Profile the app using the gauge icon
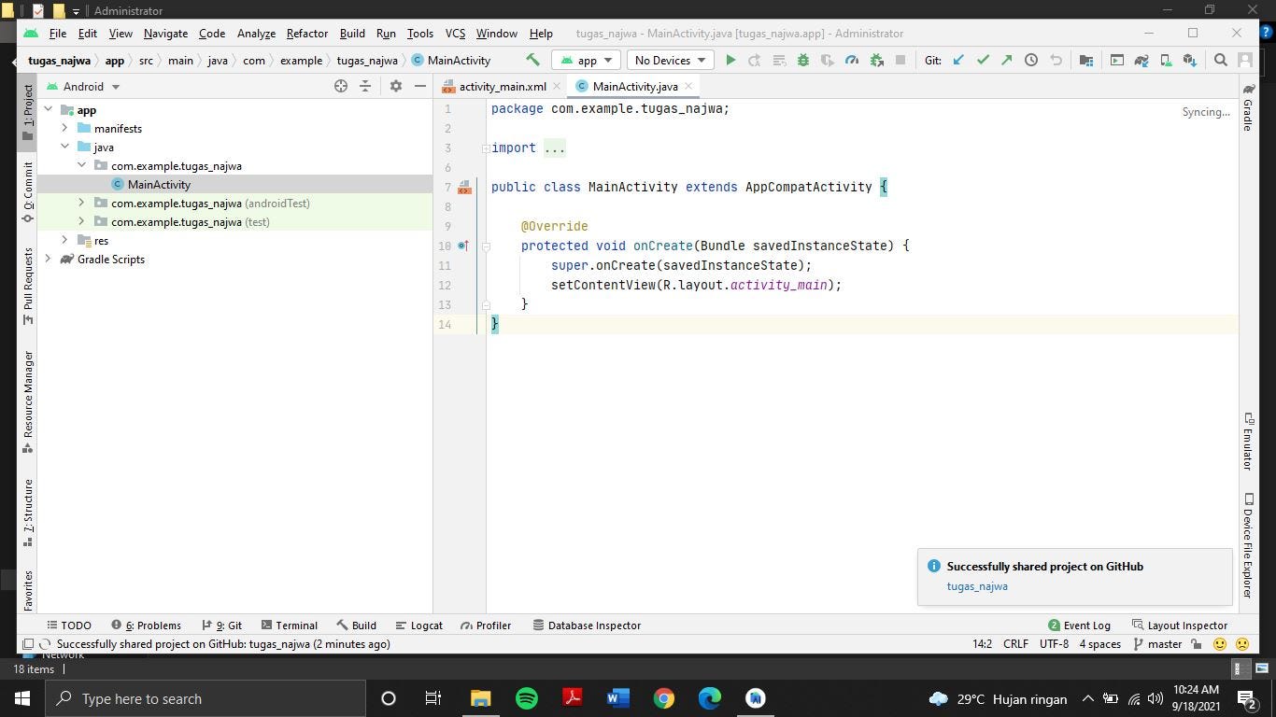Screen dimensions: 1276x717 pyautogui.click(x=851, y=60)
